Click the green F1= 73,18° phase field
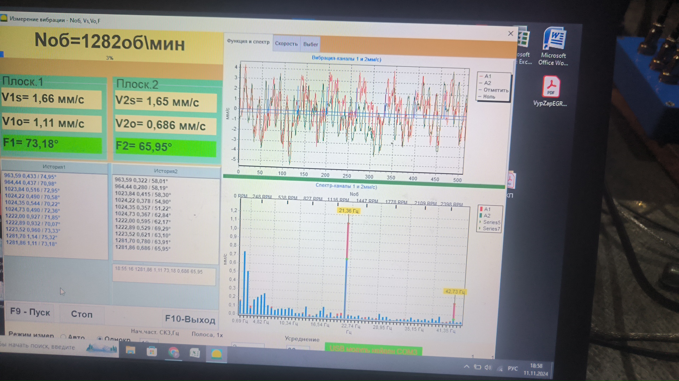Viewport: 679px width, 381px height. tap(52, 144)
